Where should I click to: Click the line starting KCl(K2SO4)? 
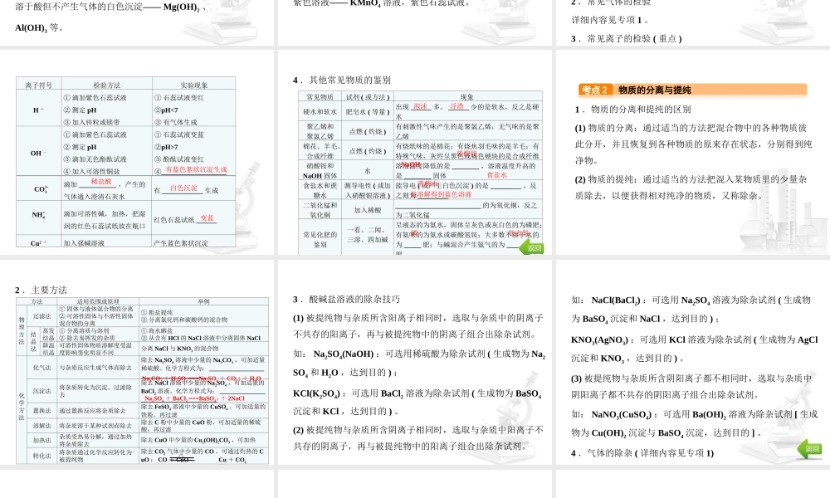tap(417, 393)
